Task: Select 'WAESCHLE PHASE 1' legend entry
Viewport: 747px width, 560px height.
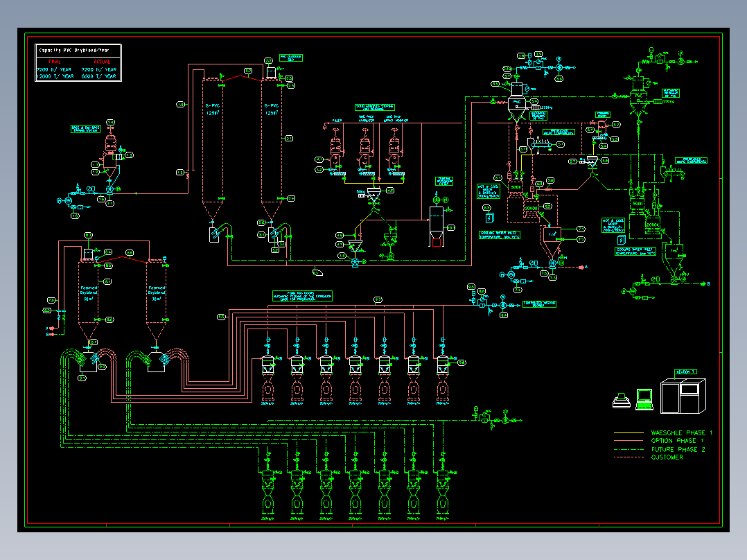Action: click(681, 432)
